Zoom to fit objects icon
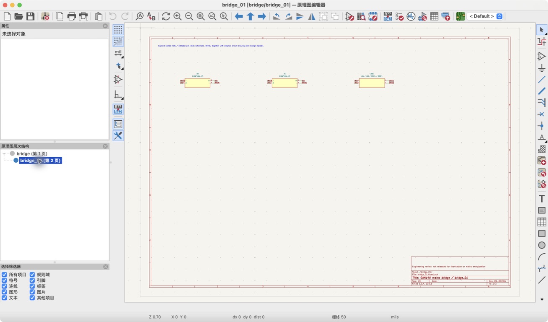Screen dimensions: 548x322 [212, 16]
